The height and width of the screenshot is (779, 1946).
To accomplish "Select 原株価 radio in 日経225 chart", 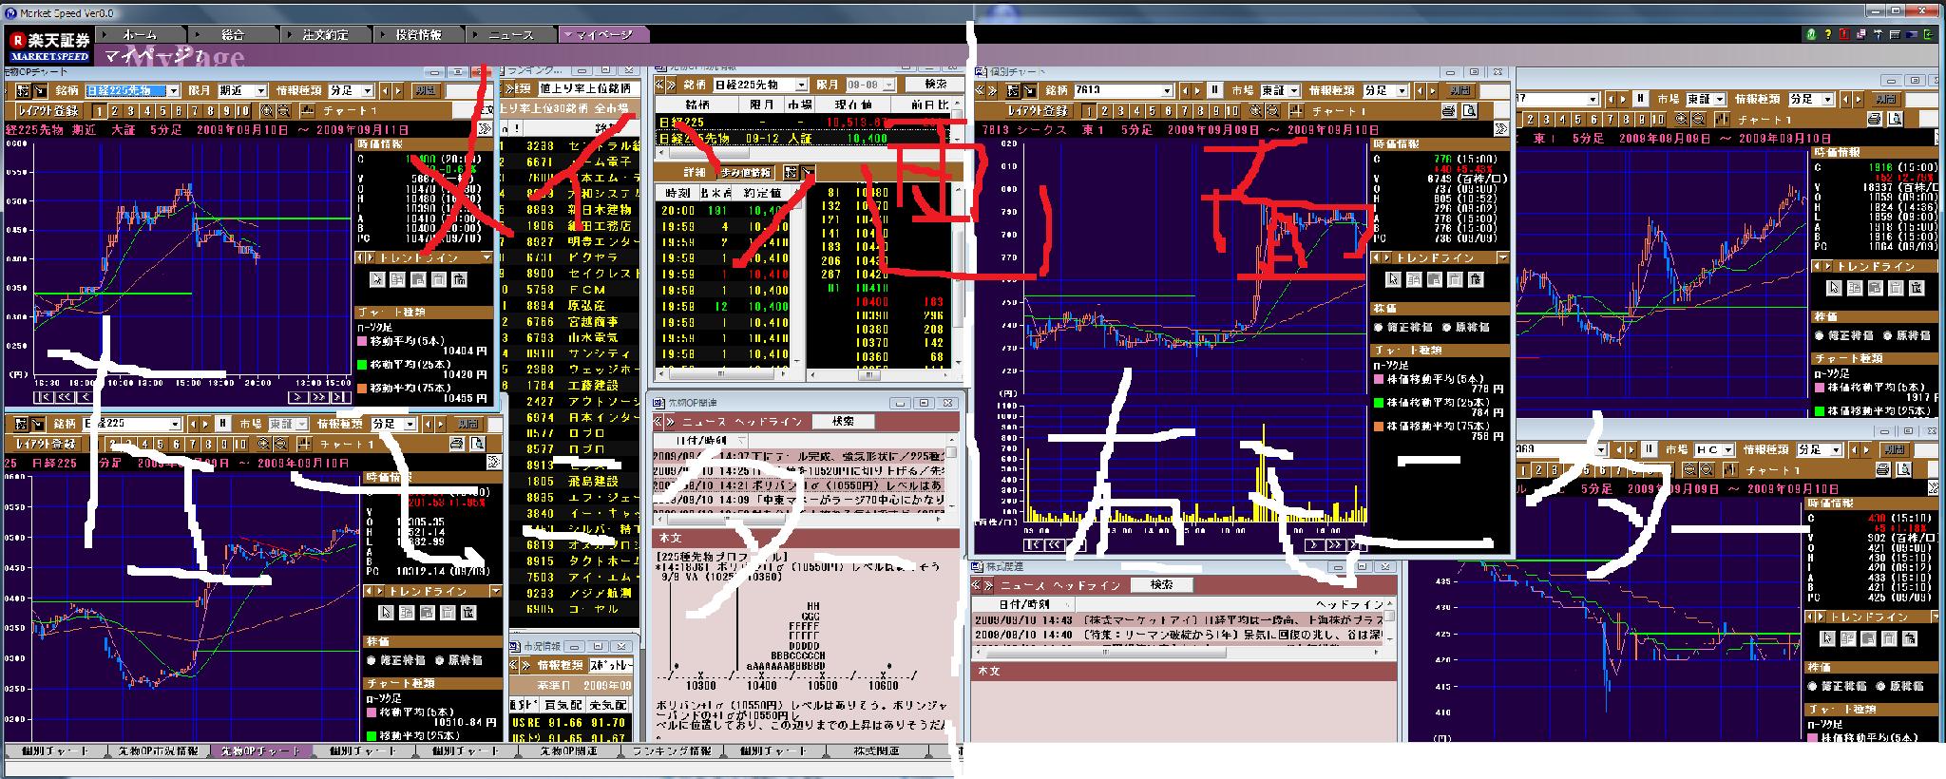I will click(x=440, y=660).
